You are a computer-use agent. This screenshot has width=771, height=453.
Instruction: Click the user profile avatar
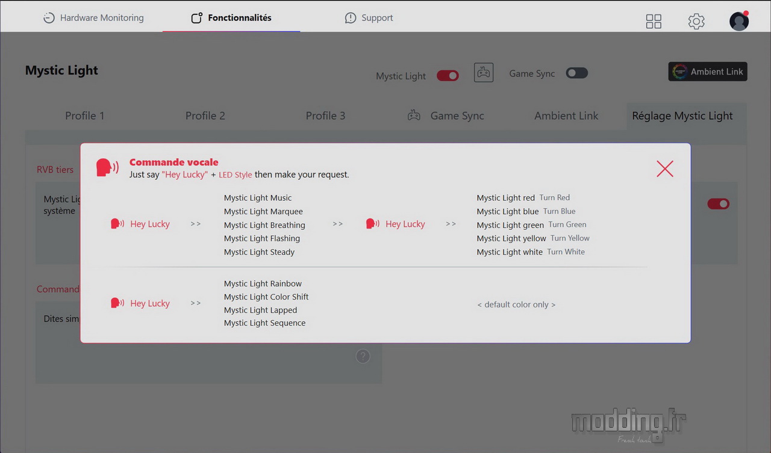(739, 21)
